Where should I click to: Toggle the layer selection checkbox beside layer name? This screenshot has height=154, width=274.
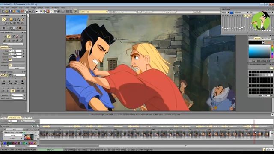point(2,133)
